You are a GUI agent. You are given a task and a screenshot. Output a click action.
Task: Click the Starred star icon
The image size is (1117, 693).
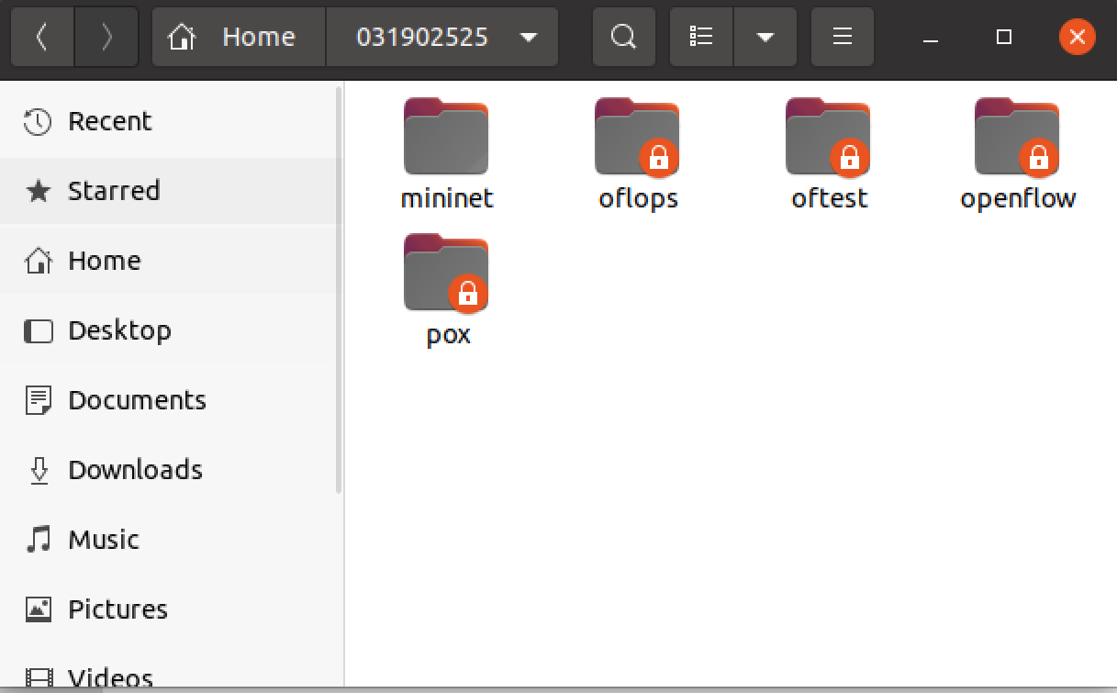pos(39,191)
